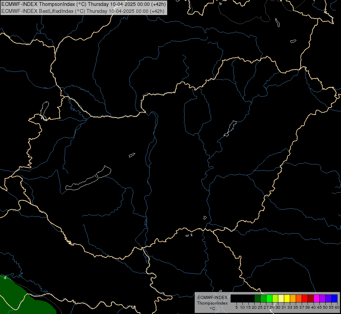Click the legend tick label 27
The image size is (341, 314).
click(x=266, y=307)
